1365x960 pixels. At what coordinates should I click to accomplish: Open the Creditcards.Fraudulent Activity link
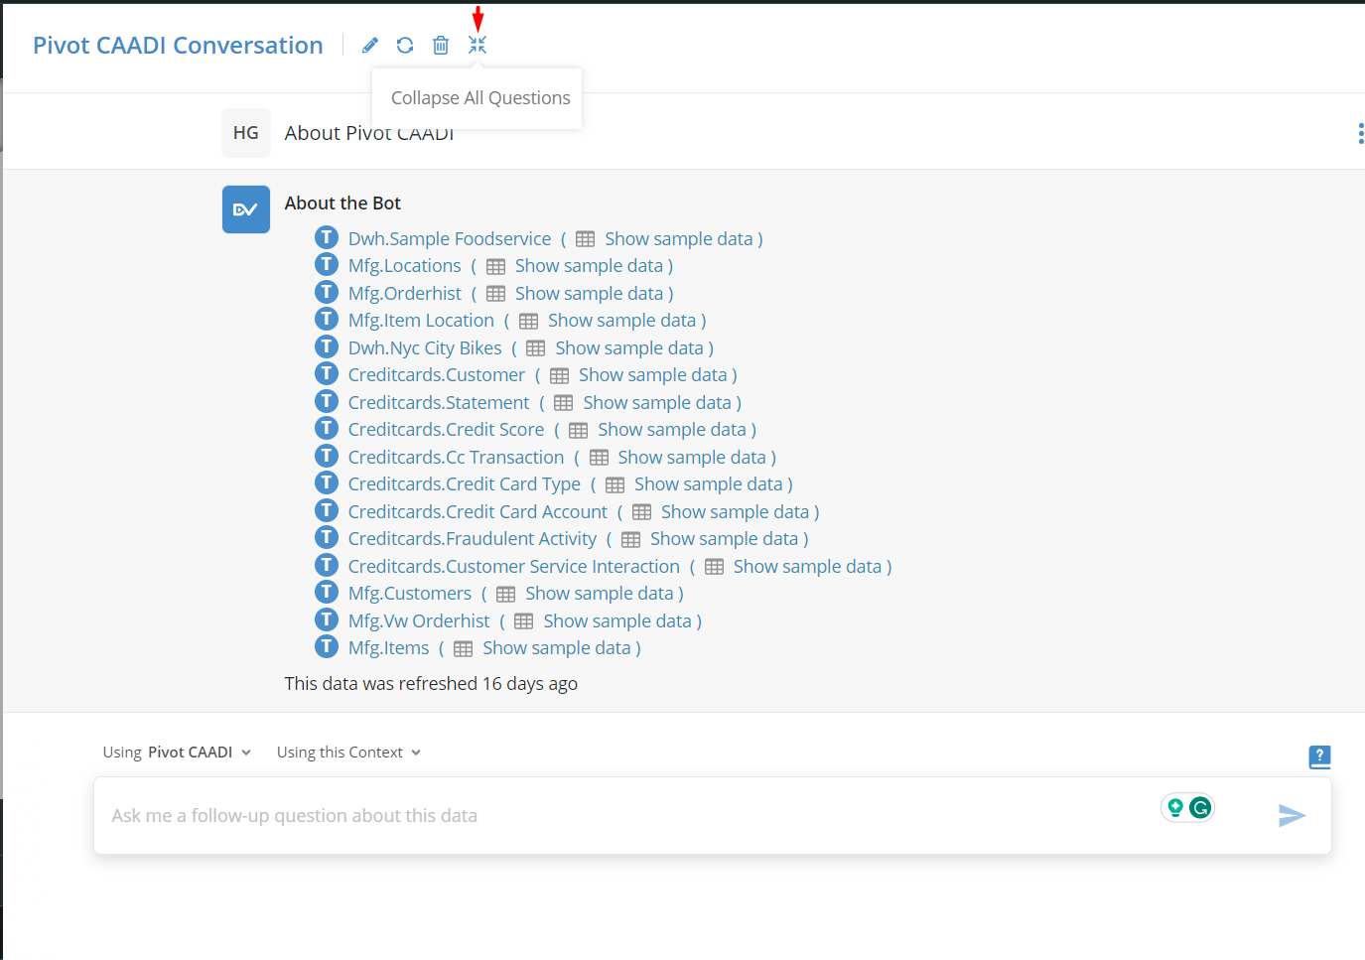pyautogui.click(x=473, y=539)
